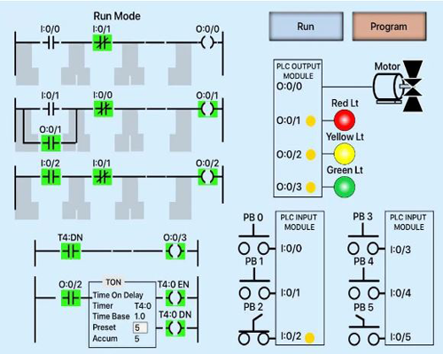
Task: Click the Red Lt indicator lamp
Action: [x=345, y=120]
